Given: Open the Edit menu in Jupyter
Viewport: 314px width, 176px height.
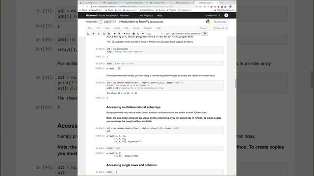Looking at the screenshot, I should tap(98, 28).
